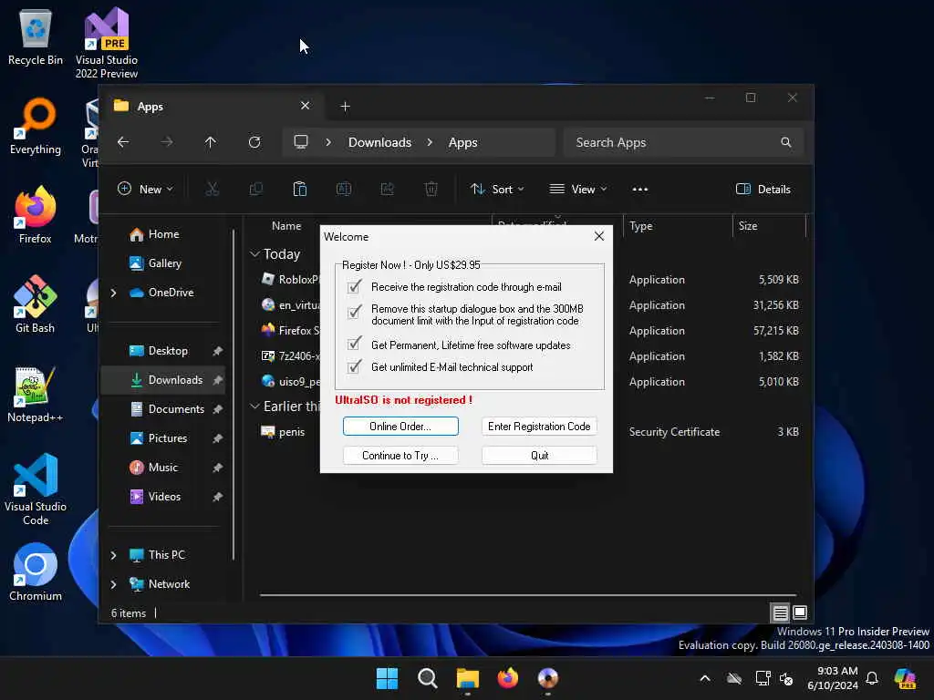Click Downloads in the breadcrumb path
Screen dimensions: 934x700
[380, 142]
